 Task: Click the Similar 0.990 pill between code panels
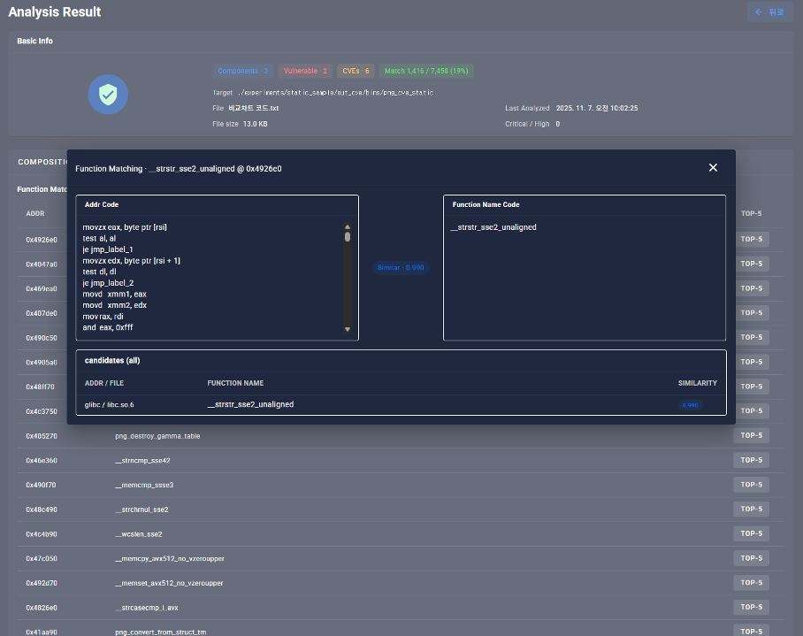(401, 267)
